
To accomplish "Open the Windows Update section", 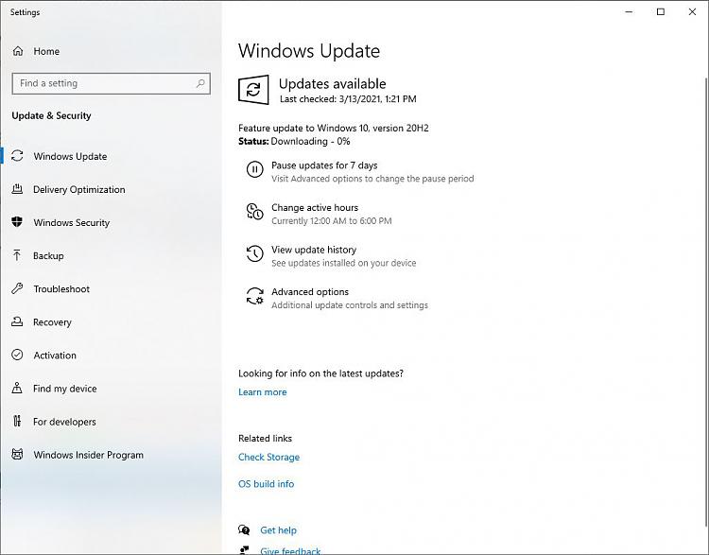I will 70,156.
